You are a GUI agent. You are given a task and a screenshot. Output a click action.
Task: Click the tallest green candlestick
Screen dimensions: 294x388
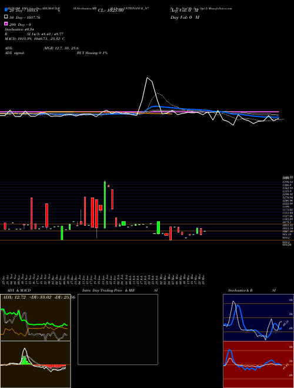(105, 205)
